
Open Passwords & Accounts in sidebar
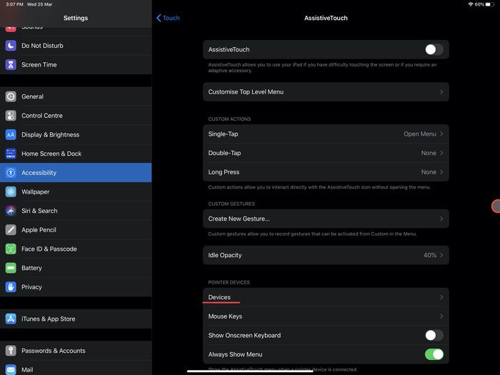pos(76,351)
